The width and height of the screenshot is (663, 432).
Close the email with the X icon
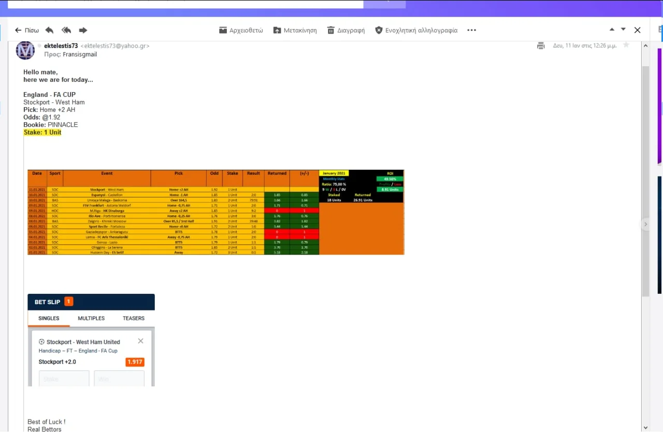(x=638, y=30)
